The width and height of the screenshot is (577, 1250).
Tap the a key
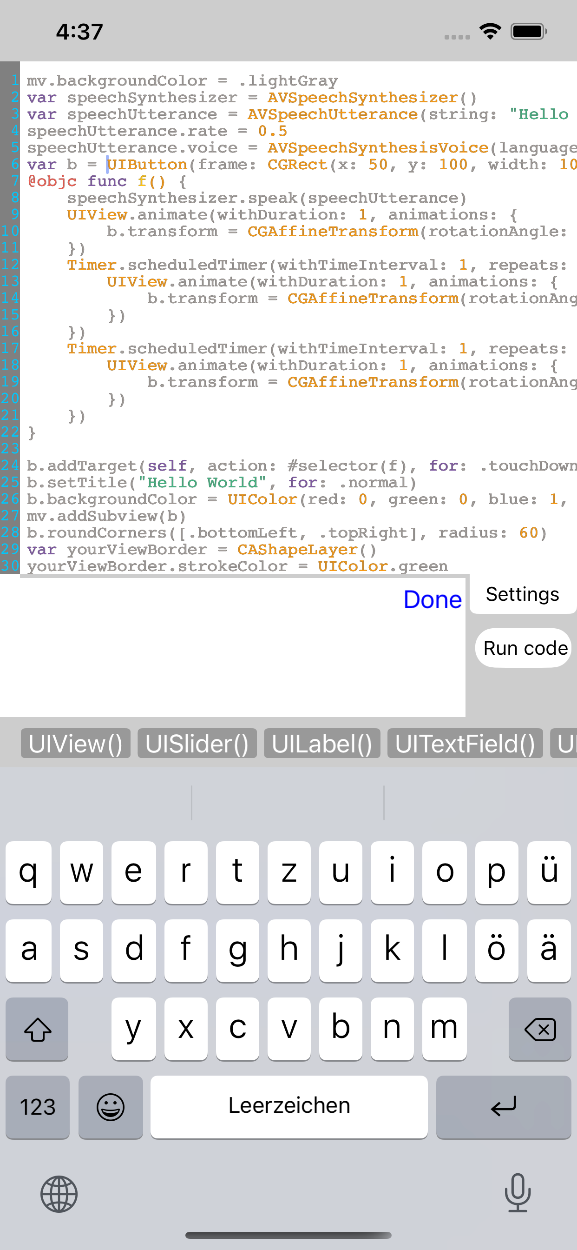tap(29, 950)
